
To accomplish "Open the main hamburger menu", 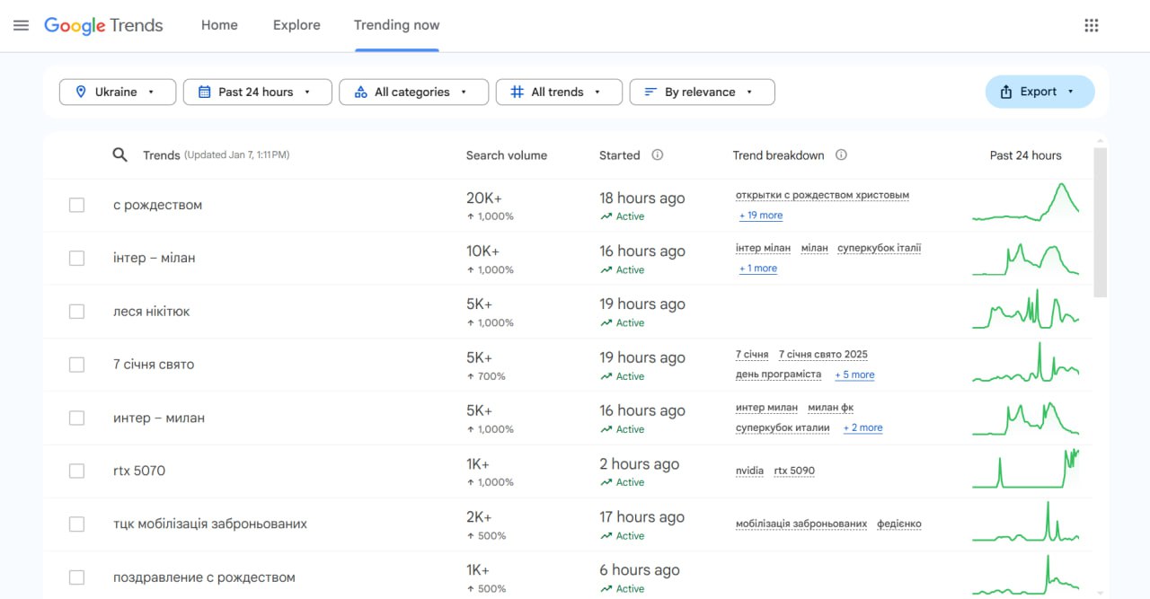I will click(22, 25).
